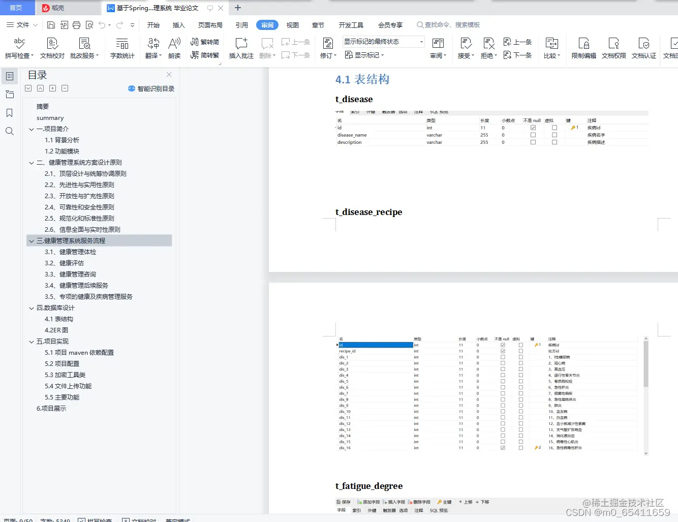Open the 文件 menu dropdown arrow

pyautogui.click(x=35, y=25)
